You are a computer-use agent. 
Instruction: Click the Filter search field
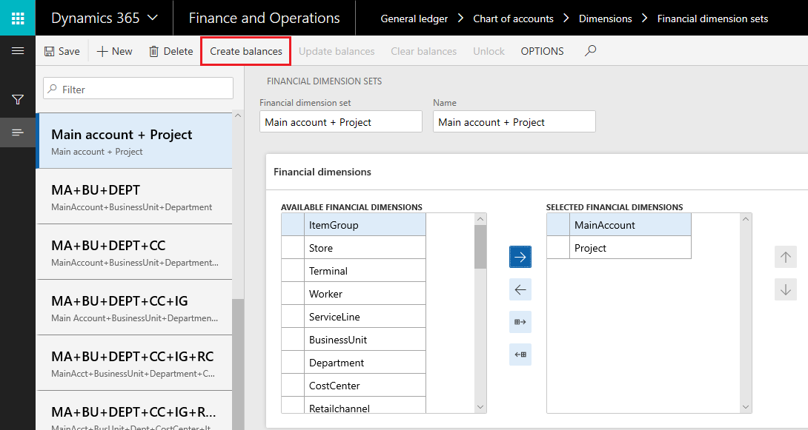[x=137, y=87]
